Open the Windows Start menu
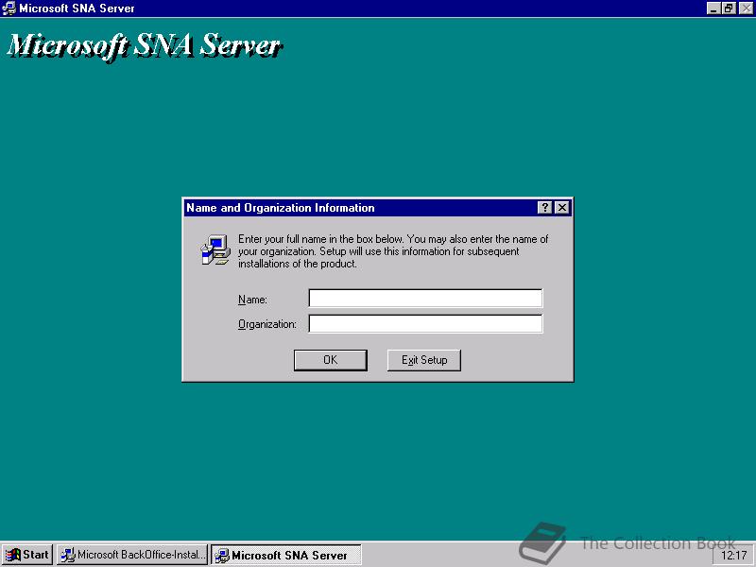This screenshot has width=756, height=567. pyautogui.click(x=27, y=555)
